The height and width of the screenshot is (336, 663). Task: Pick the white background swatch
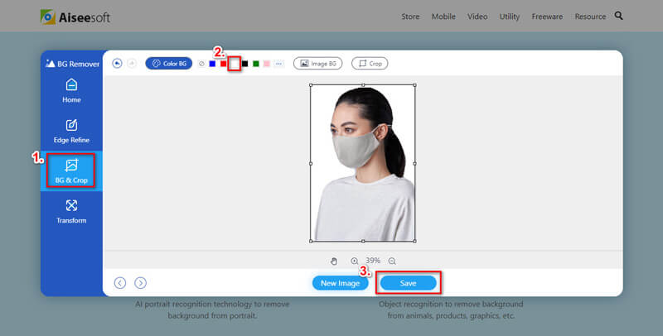(x=235, y=64)
